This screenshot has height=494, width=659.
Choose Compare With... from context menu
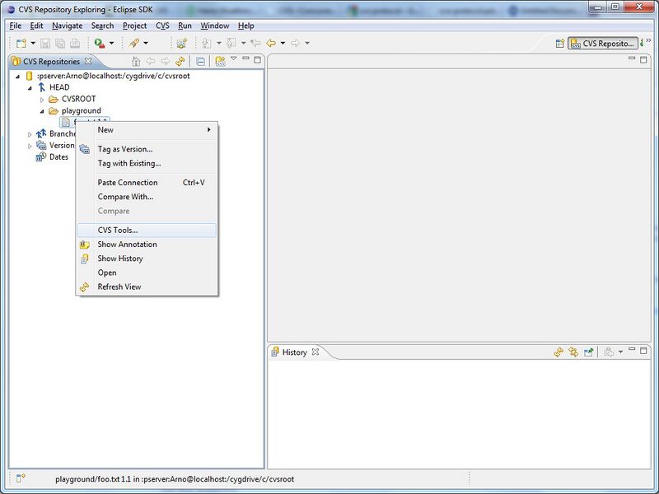pos(147,197)
